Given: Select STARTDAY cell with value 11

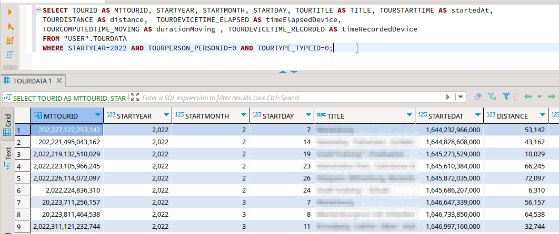Looking at the screenshot, I should tap(282, 227).
